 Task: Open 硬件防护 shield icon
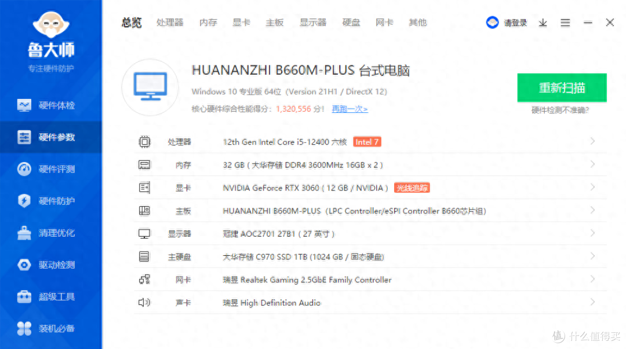[24, 201]
